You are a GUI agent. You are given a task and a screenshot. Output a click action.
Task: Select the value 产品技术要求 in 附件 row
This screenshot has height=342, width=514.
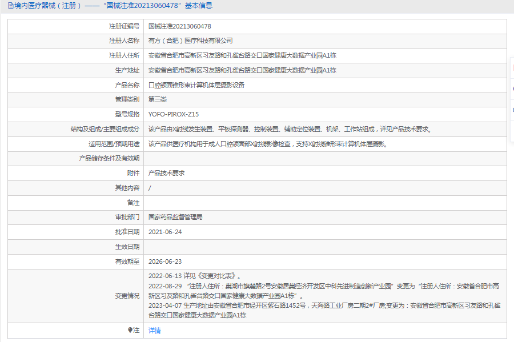click(166, 173)
